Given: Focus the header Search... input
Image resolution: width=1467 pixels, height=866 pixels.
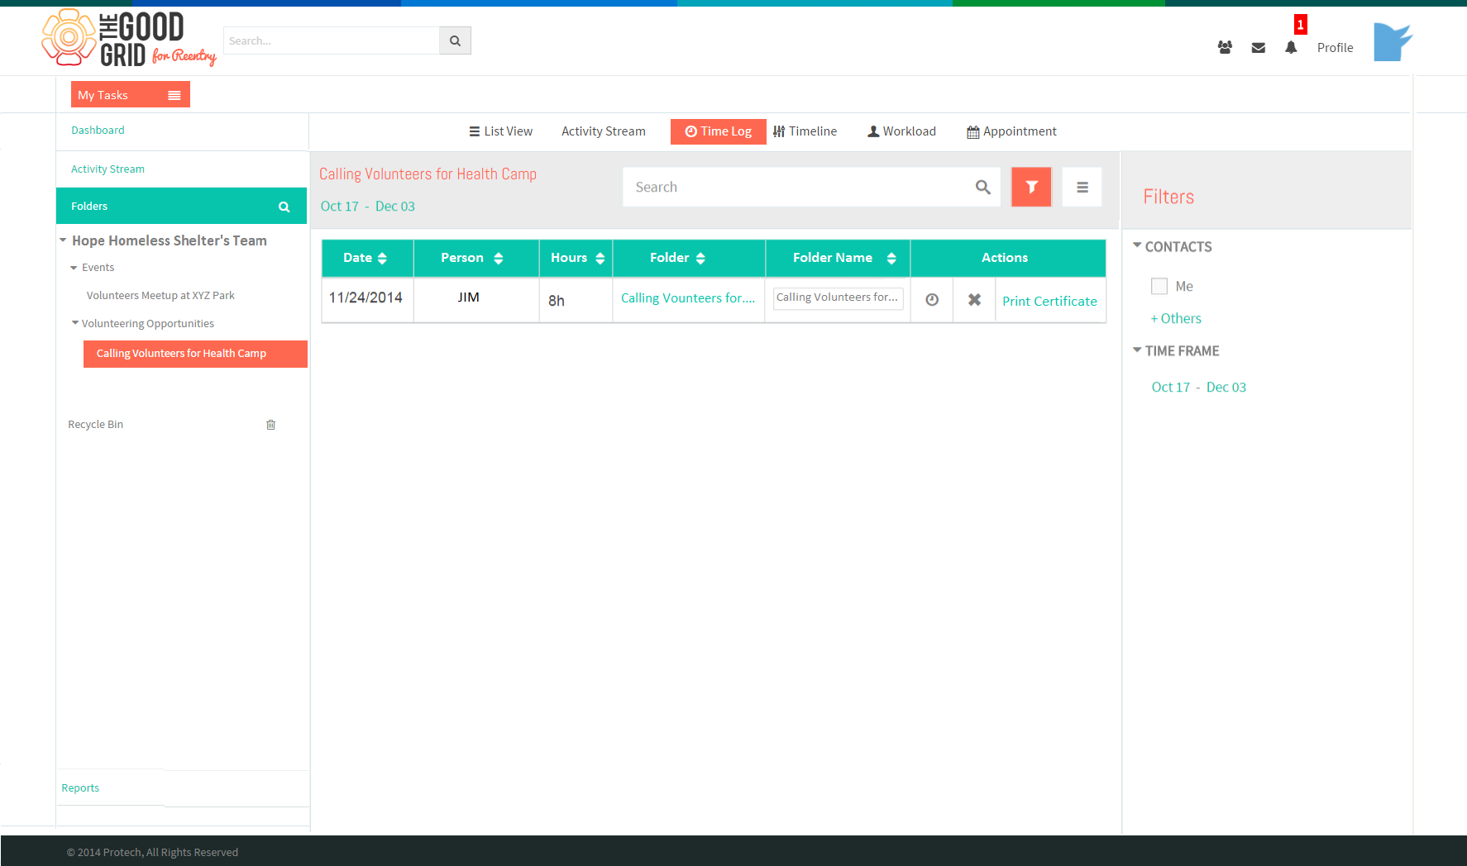Looking at the screenshot, I should pos(331,40).
